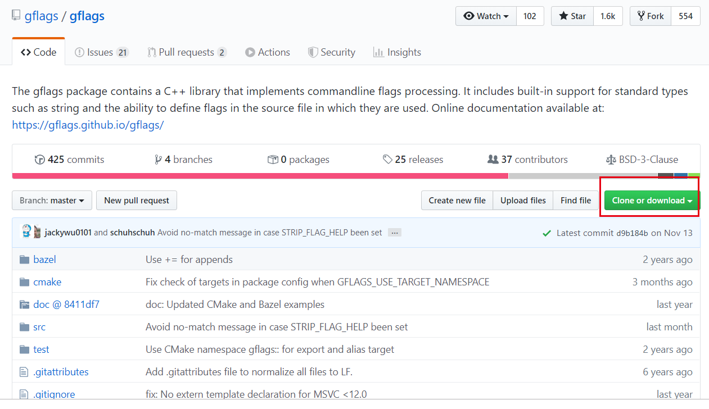Switch to the Security tab

[331, 52]
